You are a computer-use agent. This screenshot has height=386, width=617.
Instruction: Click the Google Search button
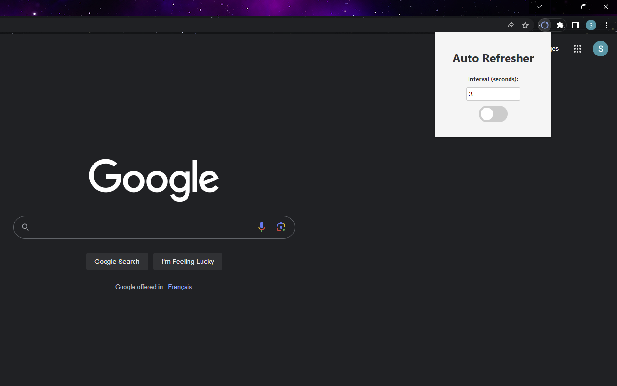click(x=117, y=261)
